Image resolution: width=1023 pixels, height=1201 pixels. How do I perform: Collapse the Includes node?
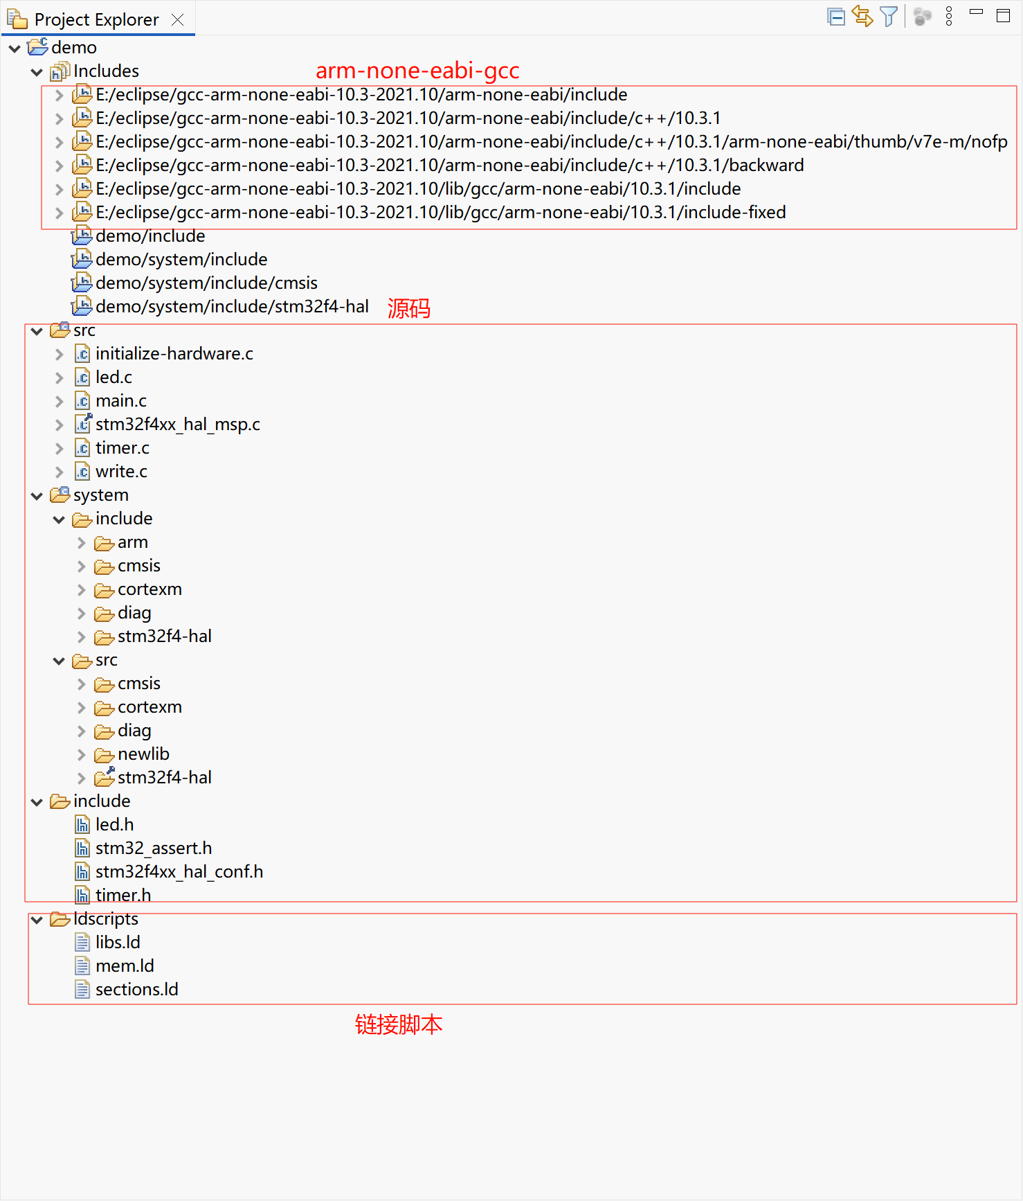click(x=37, y=72)
